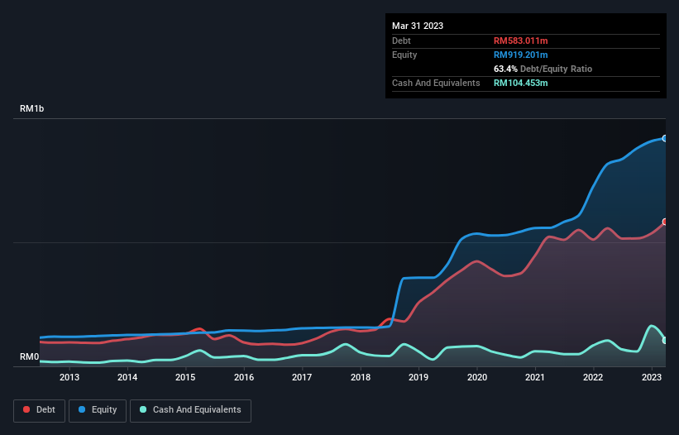Click the 2017 x-axis label
The image size is (679, 435).
click(302, 377)
